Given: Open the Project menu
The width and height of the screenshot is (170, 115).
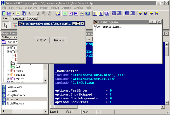Looking at the screenshot, I should point(44,8).
